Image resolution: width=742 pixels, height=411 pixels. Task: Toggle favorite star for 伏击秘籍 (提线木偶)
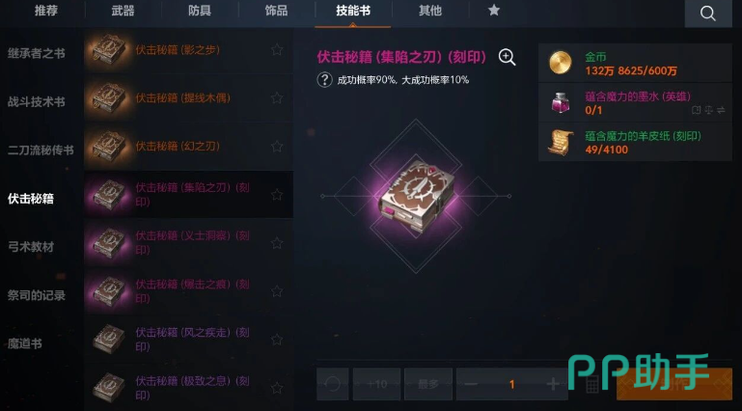point(277,97)
